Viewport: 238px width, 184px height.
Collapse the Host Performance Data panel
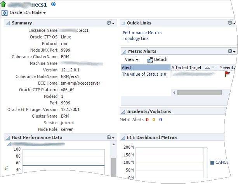click(x=8, y=138)
